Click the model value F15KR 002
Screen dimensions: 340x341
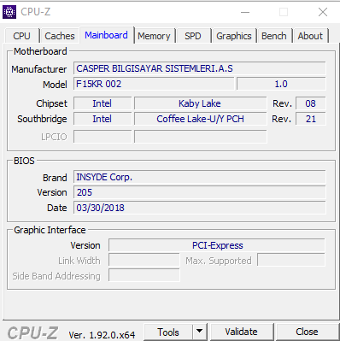[x=154, y=84]
